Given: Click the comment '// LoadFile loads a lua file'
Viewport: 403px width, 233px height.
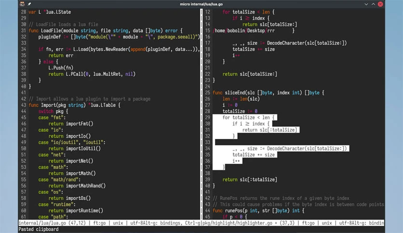Looking at the screenshot, I should click(63, 25).
